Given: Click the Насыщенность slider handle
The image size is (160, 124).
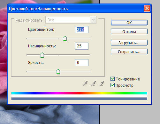Looking at the screenshot, I should [42, 55].
